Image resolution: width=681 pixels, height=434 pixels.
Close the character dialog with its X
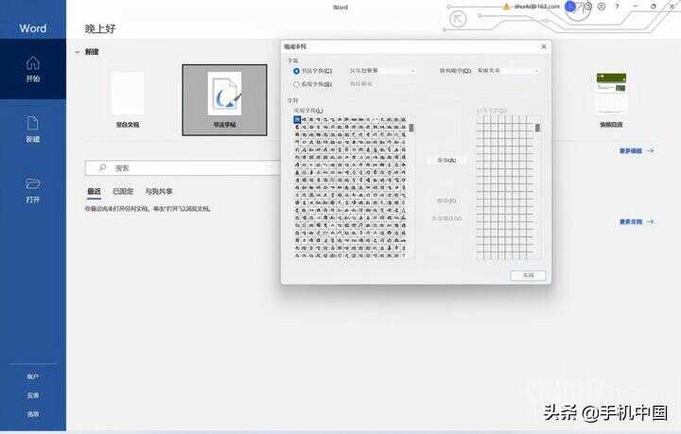tap(544, 46)
